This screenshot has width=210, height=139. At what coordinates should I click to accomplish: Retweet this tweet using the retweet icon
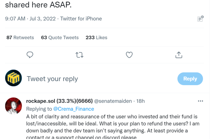click(79, 55)
